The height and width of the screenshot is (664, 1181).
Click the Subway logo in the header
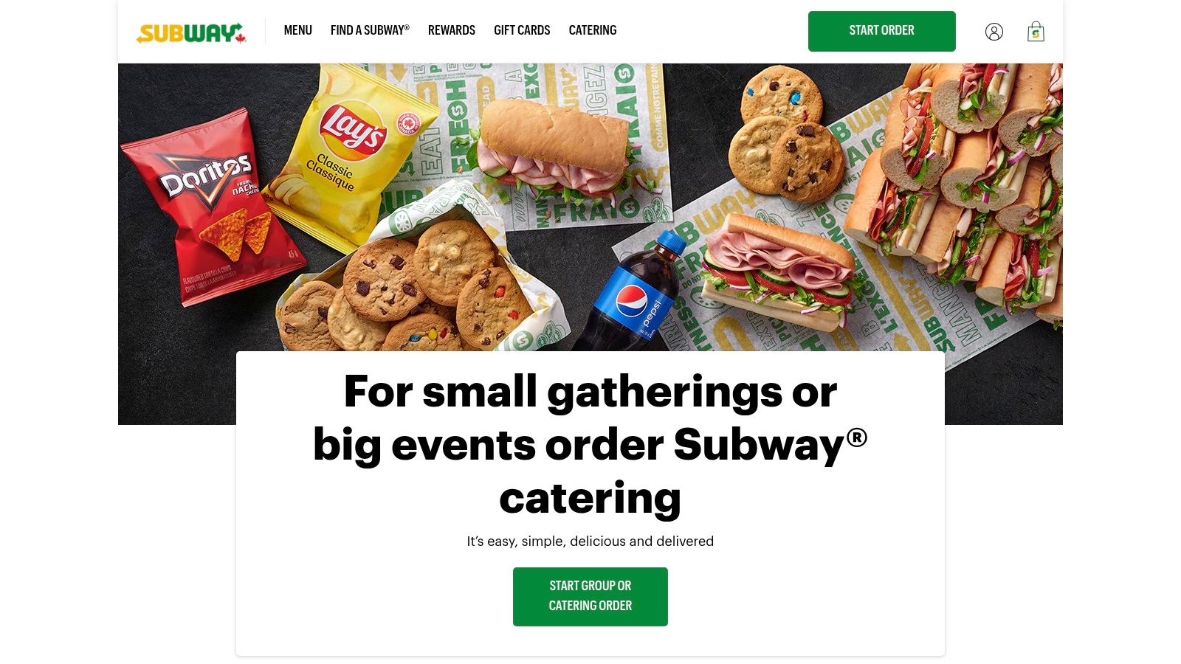[191, 32]
